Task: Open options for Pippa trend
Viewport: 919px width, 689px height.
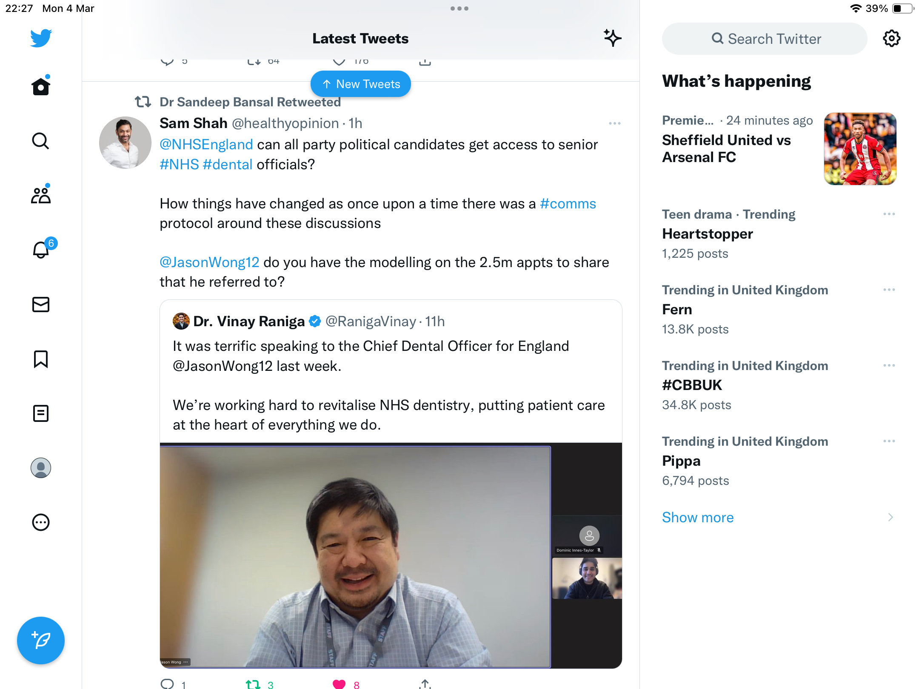Action: [889, 441]
